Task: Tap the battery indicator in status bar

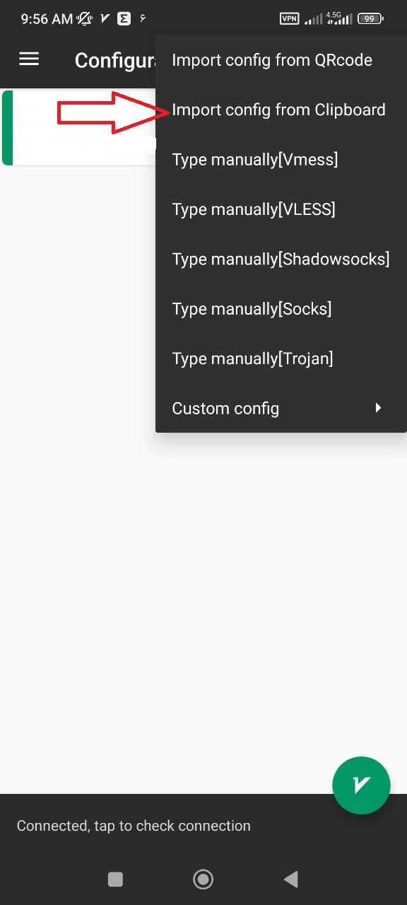Action: (368, 18)
